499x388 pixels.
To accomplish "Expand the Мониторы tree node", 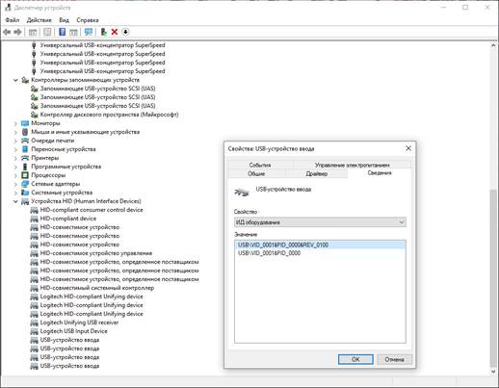I will pos(15,123).
